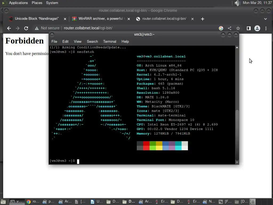Switch to the Unicode Block Nandinagari tab

pos(37,19)
